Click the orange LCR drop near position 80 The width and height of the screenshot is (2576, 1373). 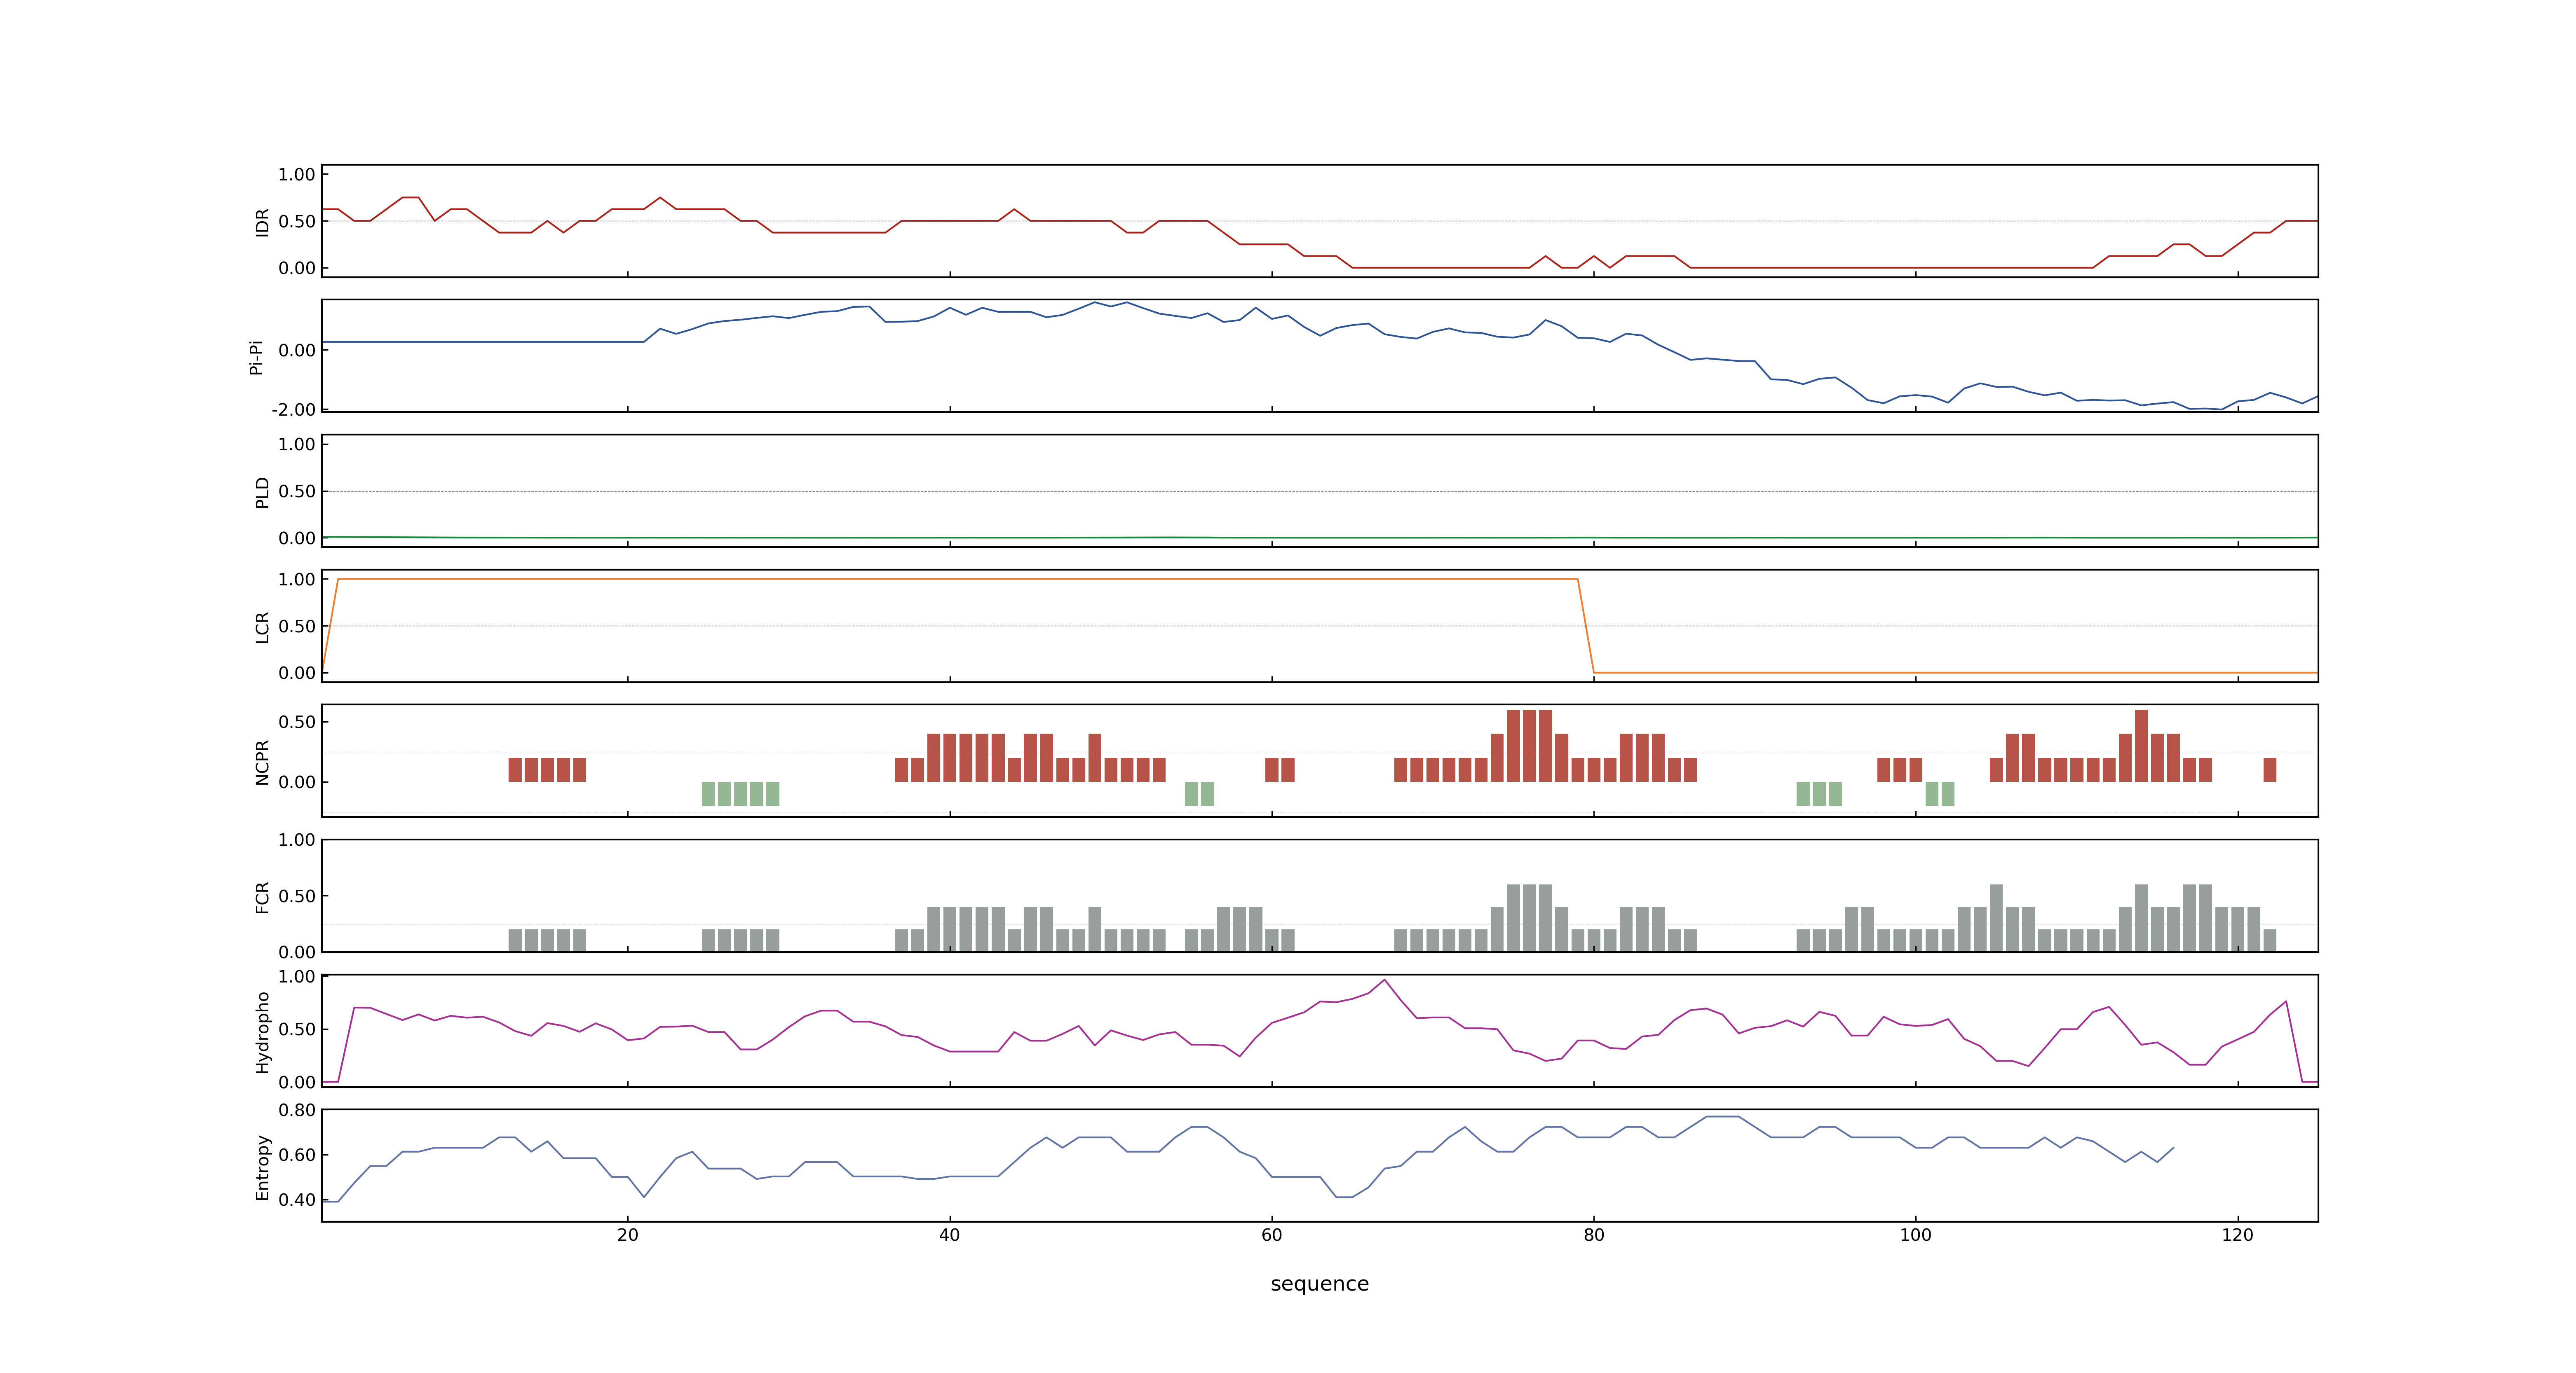pos(1586,626)
